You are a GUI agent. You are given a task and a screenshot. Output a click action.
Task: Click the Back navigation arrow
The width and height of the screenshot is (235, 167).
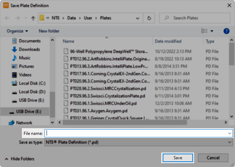(x=7, y=18)
